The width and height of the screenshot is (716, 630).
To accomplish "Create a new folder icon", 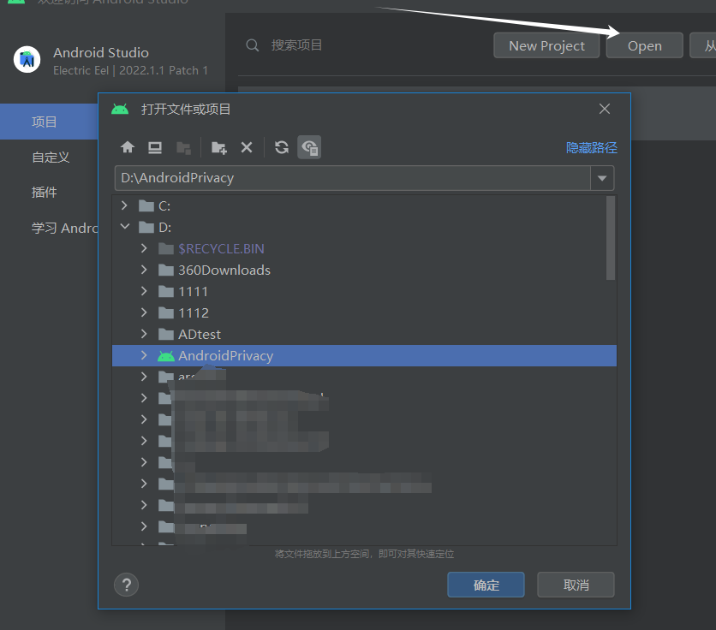I will 218,147.
